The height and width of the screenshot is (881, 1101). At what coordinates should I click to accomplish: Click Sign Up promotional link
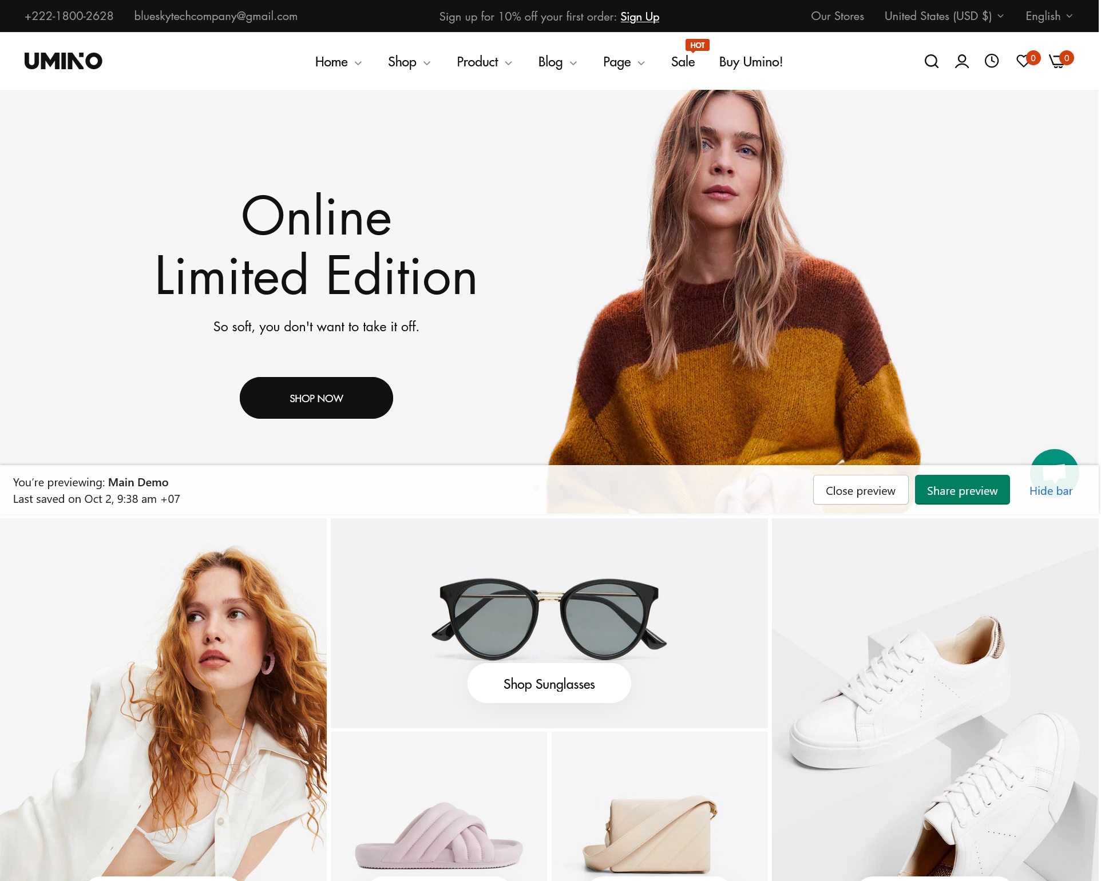pos(640,15)
